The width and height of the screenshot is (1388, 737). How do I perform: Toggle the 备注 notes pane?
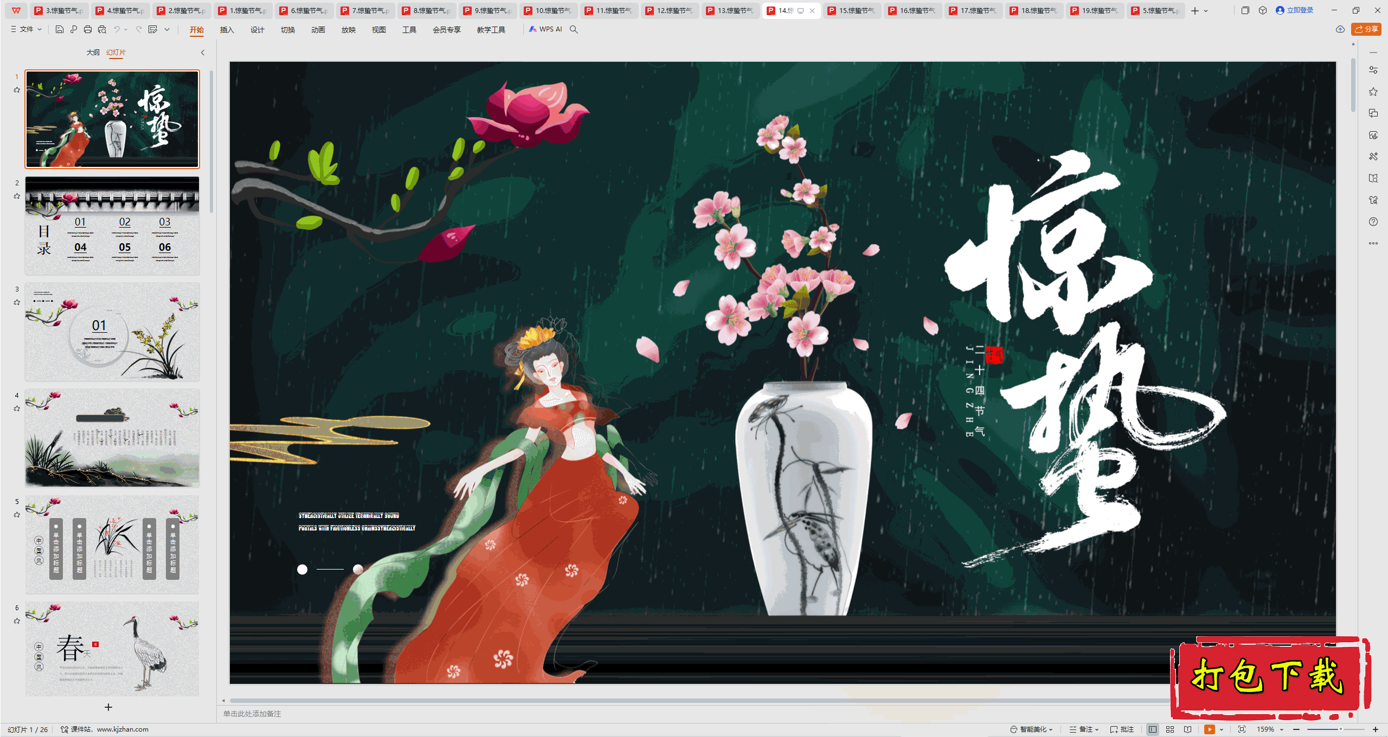pyautogui.click(x=1081, y=729)
